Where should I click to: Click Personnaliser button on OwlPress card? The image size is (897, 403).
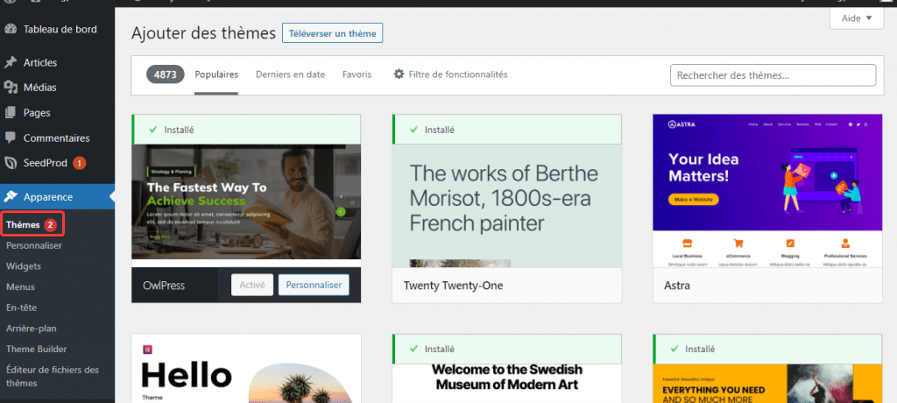pos(314,285)
